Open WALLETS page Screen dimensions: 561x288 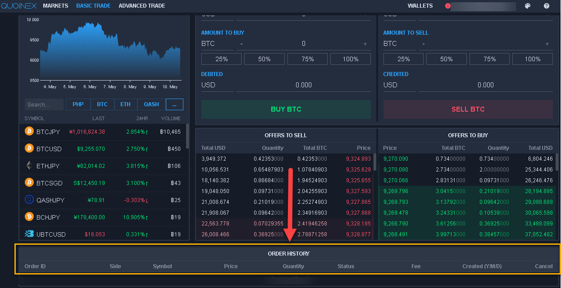point(420,6)
